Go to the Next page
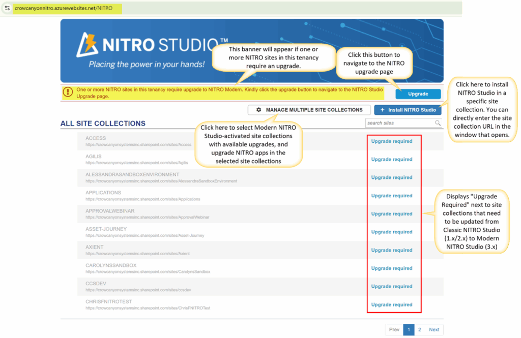The image size is (521, 338). [x=434, y=330]
